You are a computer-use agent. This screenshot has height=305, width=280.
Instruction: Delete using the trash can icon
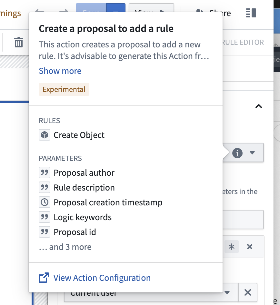tap(19, 42)
